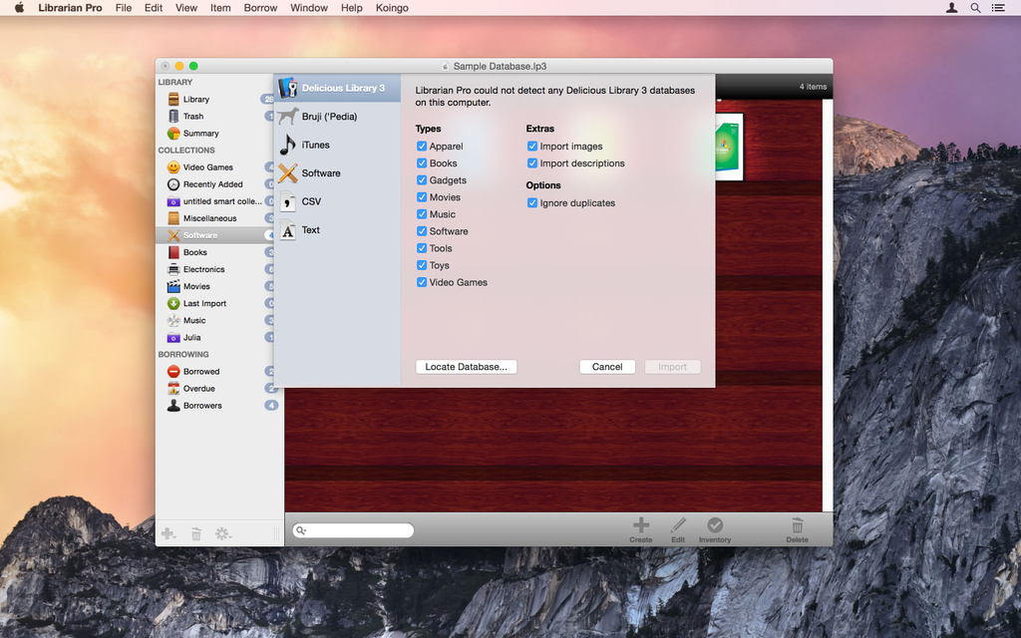Click the Edit pencil icon
This screenshot has height=638, width=1021.
click(x=678, y=525)
